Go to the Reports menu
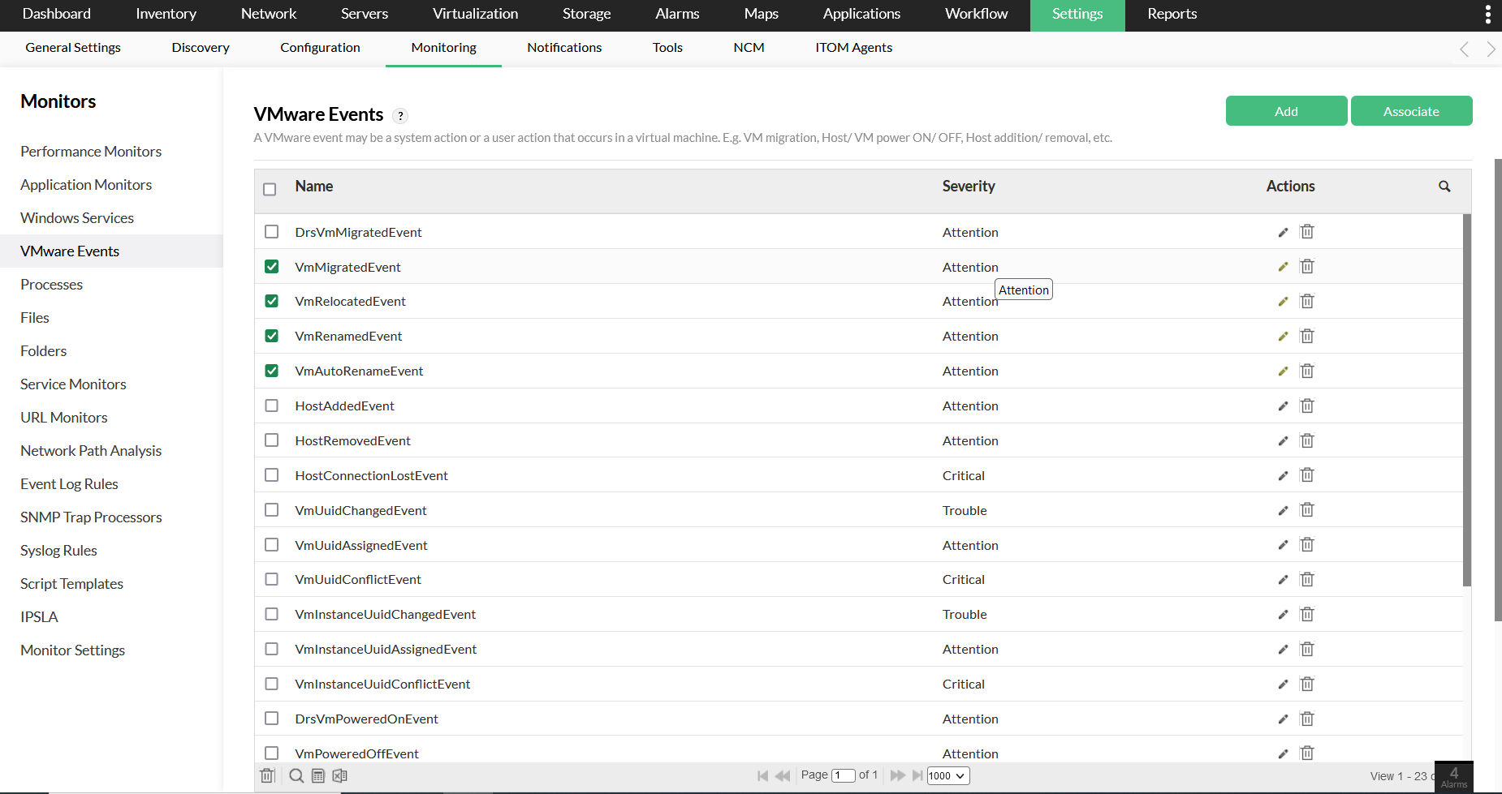 (1172, 14)
